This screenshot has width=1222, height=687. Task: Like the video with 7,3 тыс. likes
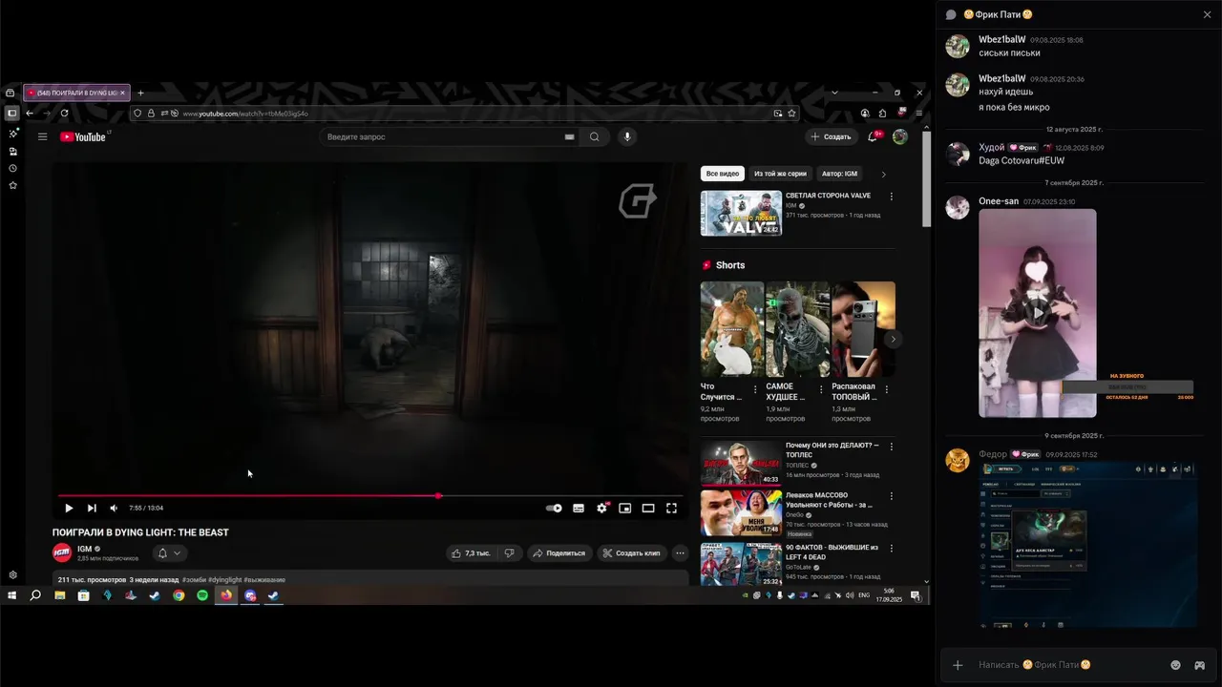pos(471,553)
